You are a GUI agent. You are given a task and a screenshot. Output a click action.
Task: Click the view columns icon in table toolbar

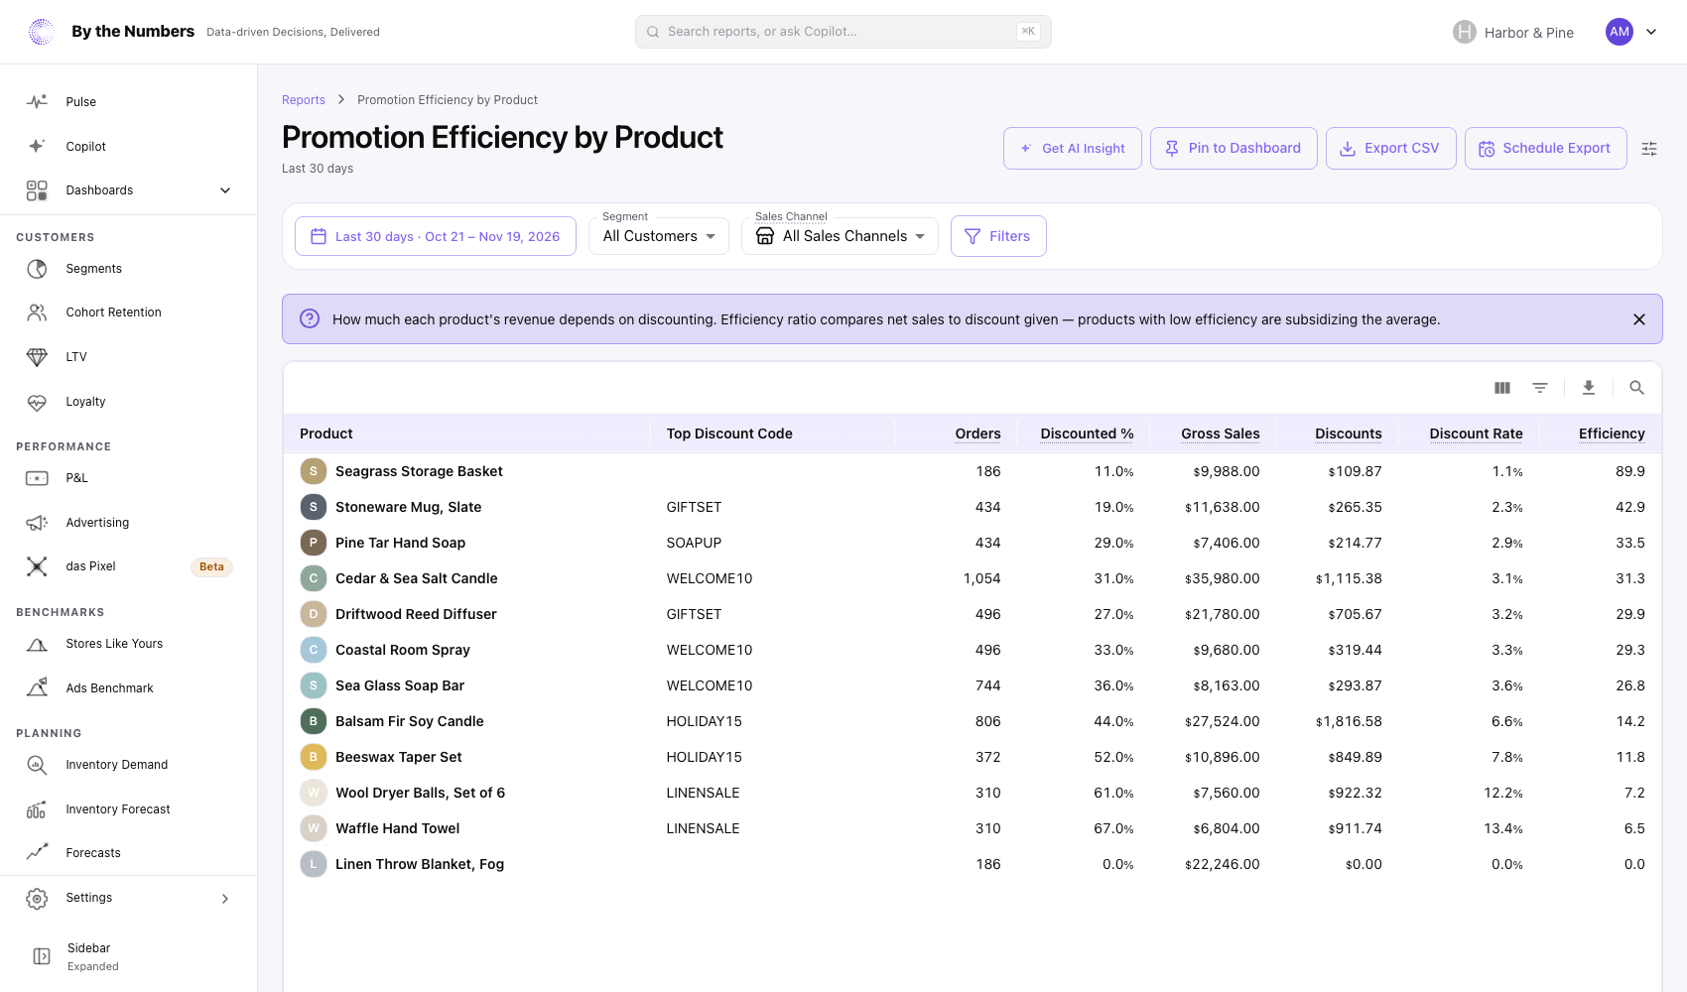[x=1502, y=388]
